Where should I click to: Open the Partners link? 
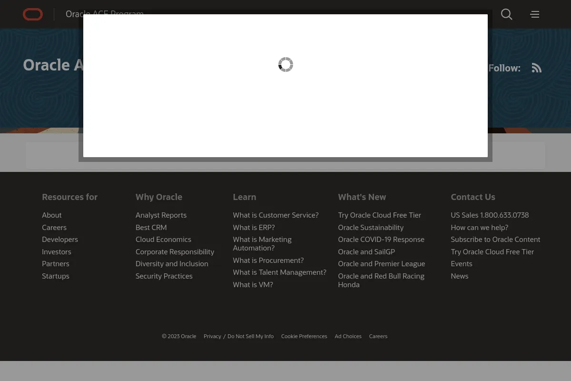pos(56,264)
